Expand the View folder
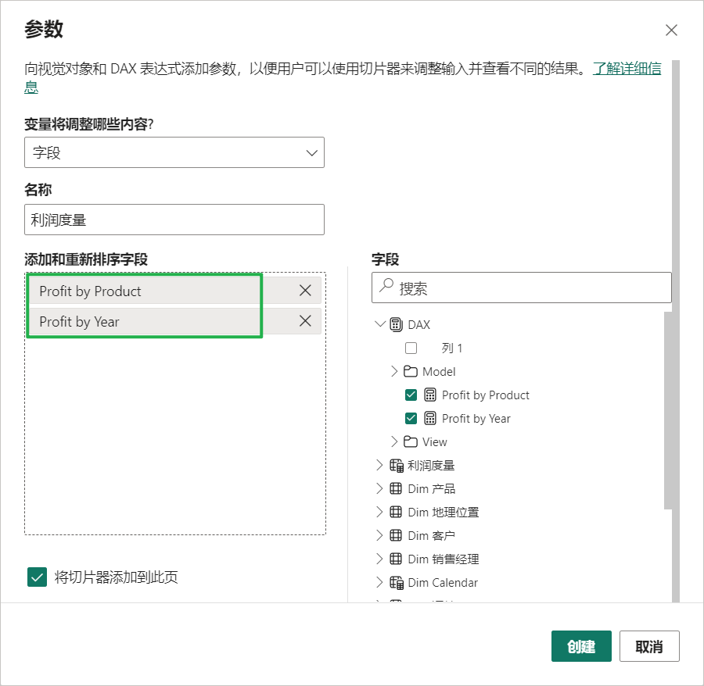 point(394,441)
